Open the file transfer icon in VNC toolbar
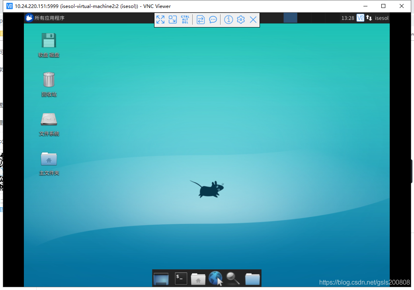This screenshot has width=414, height=290. coord(201,20)
